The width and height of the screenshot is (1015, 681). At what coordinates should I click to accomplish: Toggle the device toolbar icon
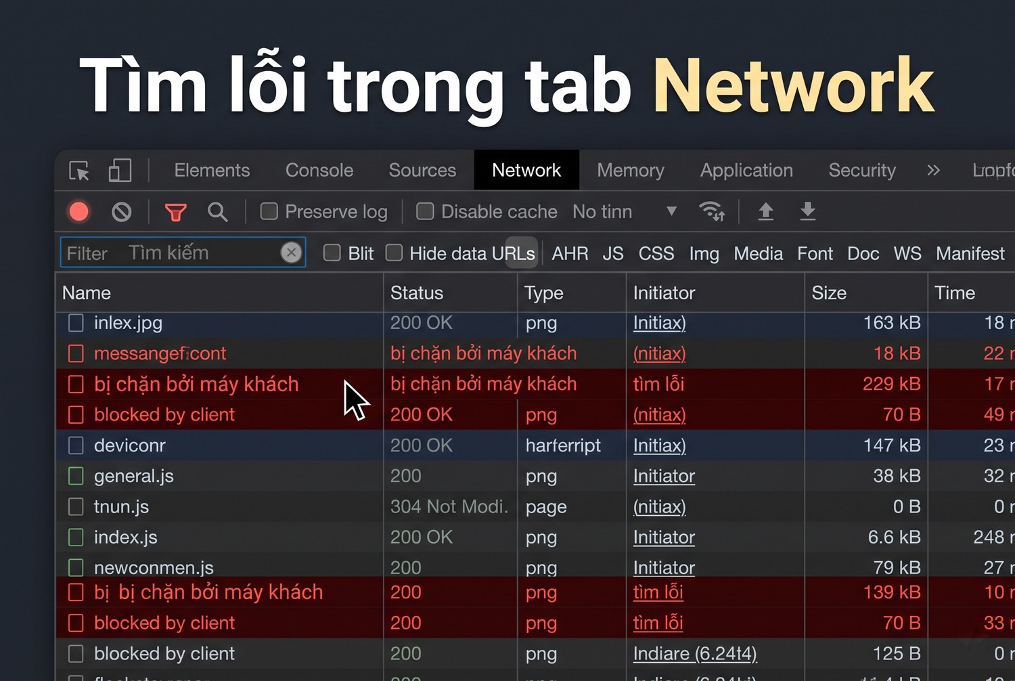coord(120,171)
